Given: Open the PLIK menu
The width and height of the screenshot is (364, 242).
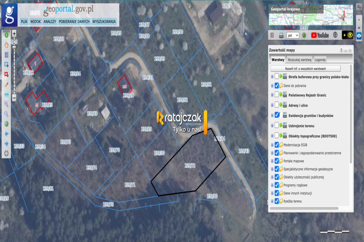Looking at the screenshot, I should [x=24, y=21].
